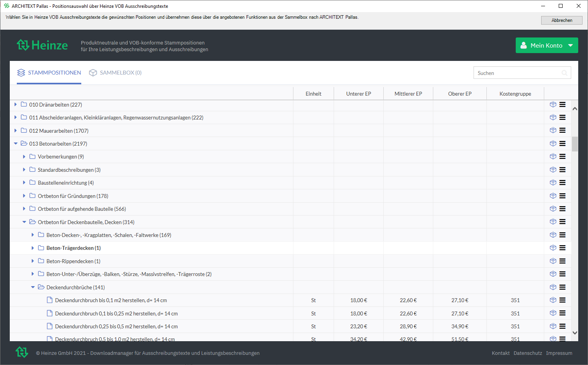
Task: Click cube icon for Ortbeton für Gründungen
Action: (553, 196)
